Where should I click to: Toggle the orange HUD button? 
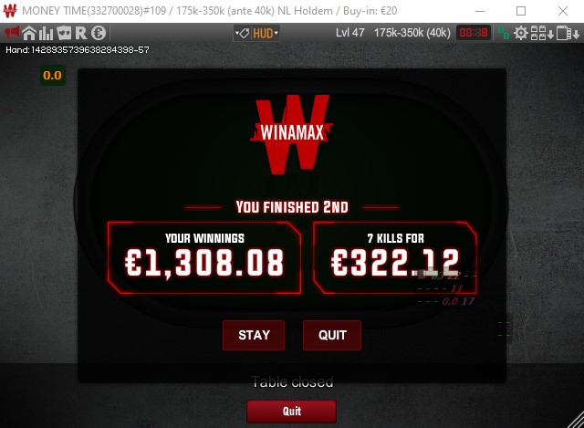point(263,34)
